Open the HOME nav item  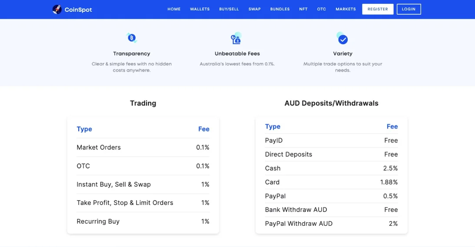click(x=174, y=9)
